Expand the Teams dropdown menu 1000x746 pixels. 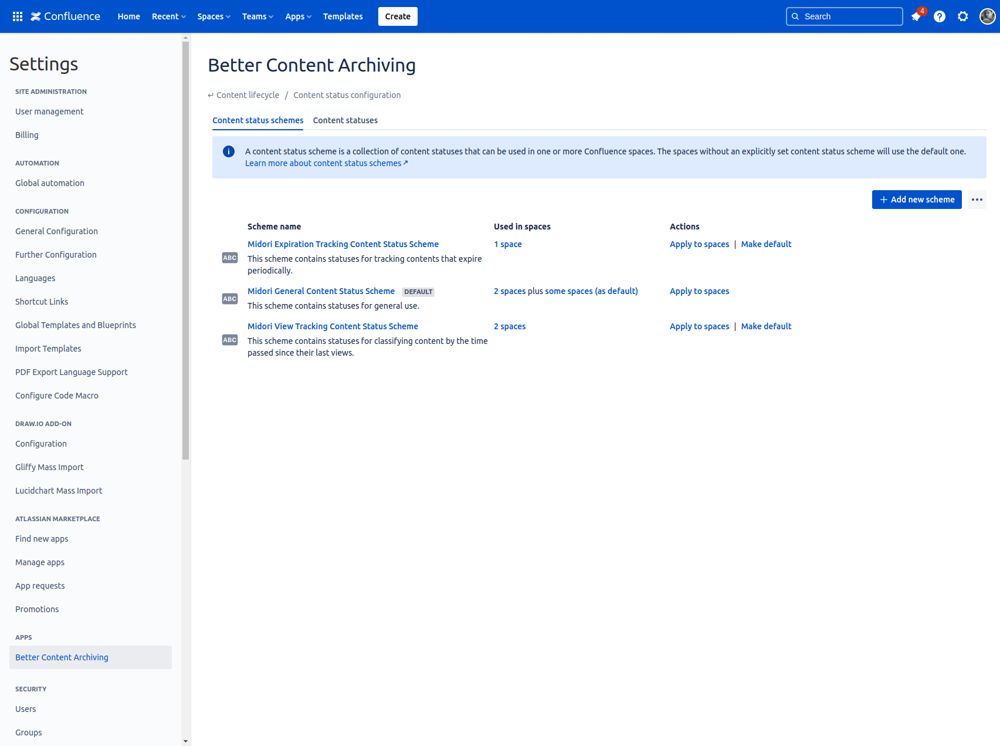tap(257, 16)
